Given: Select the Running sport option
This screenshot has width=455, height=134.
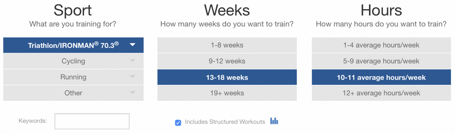Looking at the screenshot, I should [x=73, y=77].
